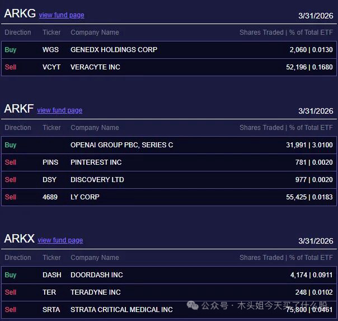Click ARKX table Ticker column header
Image resolution: width=338 pixels, height=321 pixels.
click(51, 258)
